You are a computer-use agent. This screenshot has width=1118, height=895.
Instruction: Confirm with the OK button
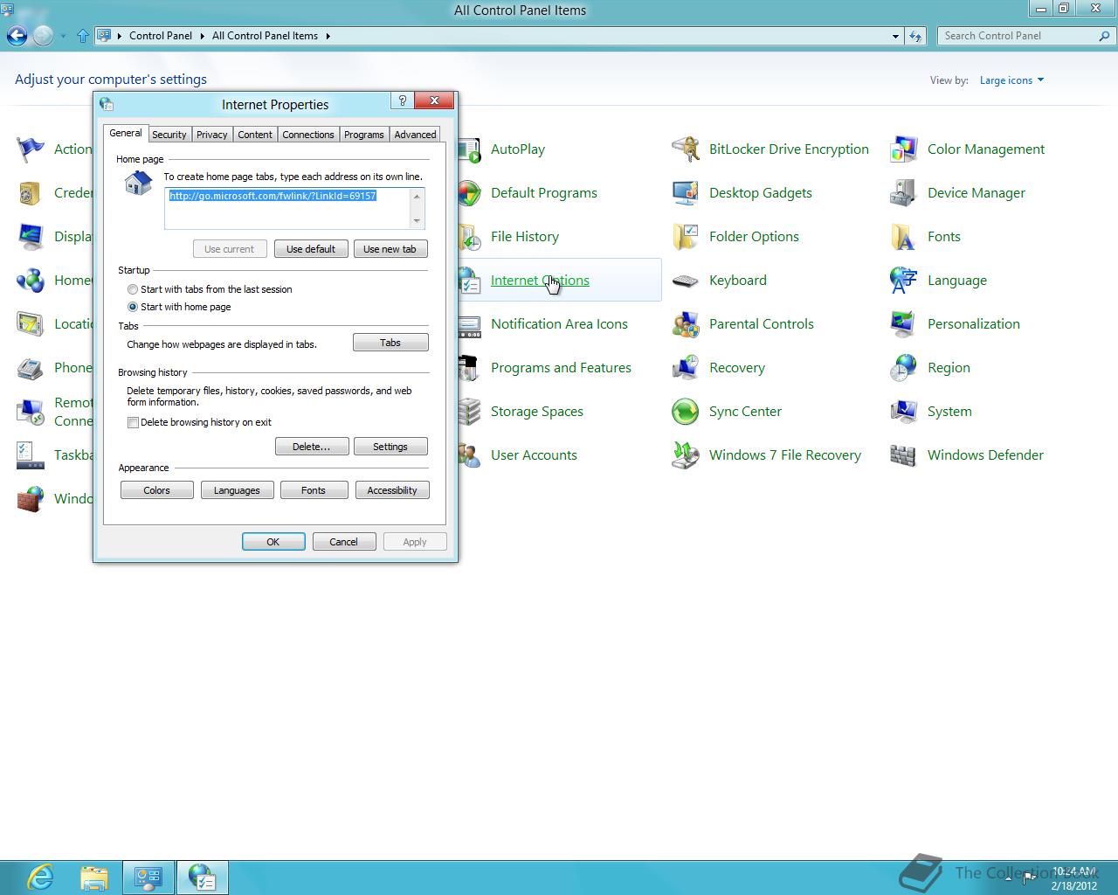point(273,542)
